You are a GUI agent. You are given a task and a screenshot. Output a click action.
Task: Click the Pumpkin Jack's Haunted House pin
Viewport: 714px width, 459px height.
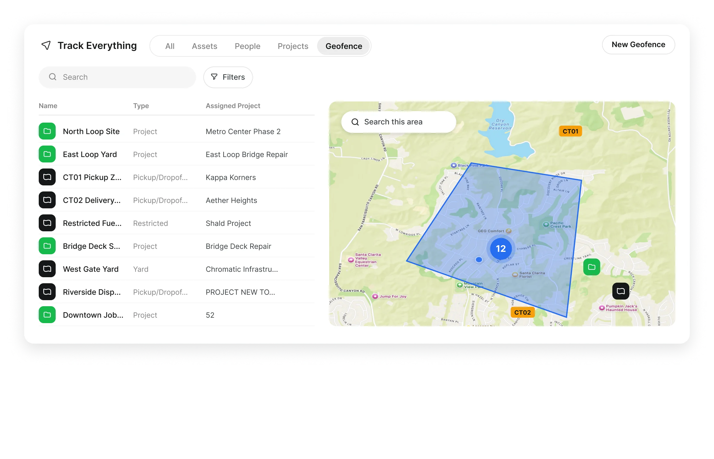tap(602, 308)
